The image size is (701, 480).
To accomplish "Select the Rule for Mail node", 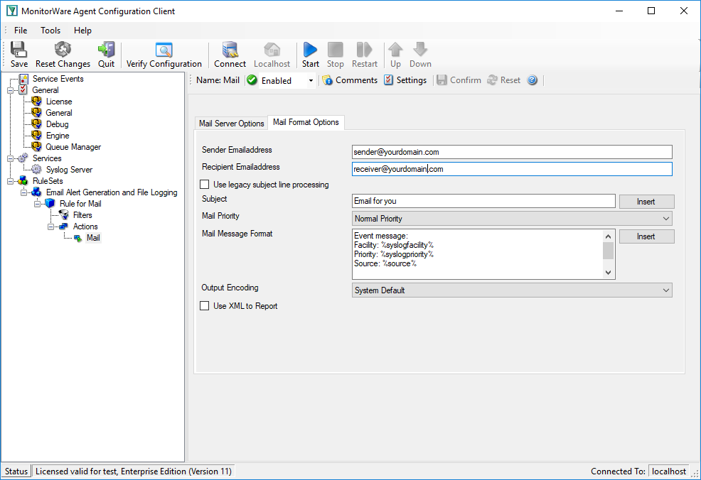I will click(x=80, y=204).
